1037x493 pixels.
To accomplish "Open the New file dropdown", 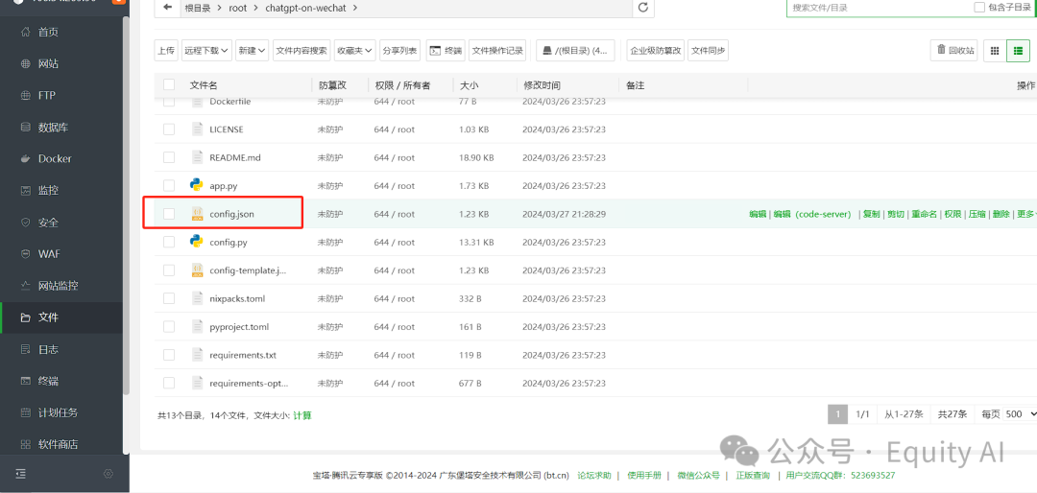I will [253, 51].
